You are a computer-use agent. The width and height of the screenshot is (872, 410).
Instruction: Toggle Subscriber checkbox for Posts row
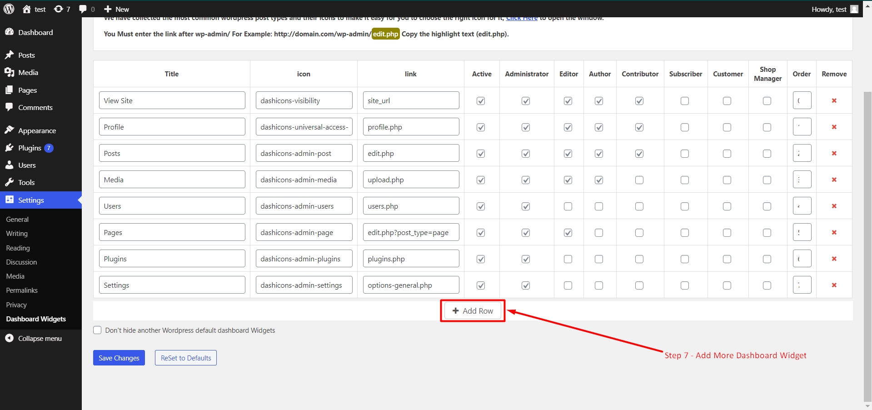tap(685, 154)
